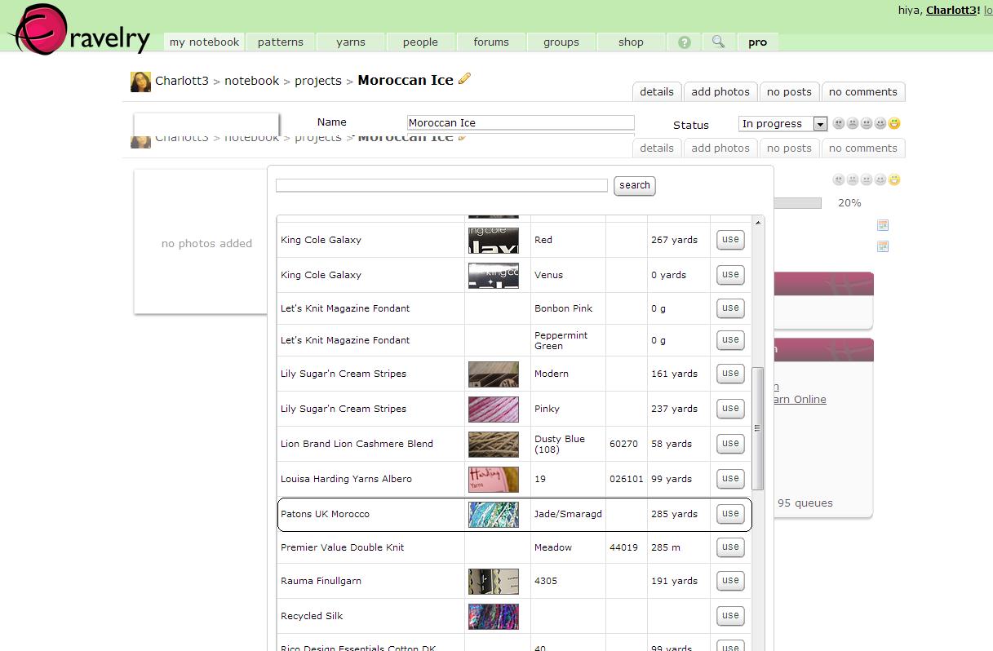Click the yarn search text field

(441, 185)
